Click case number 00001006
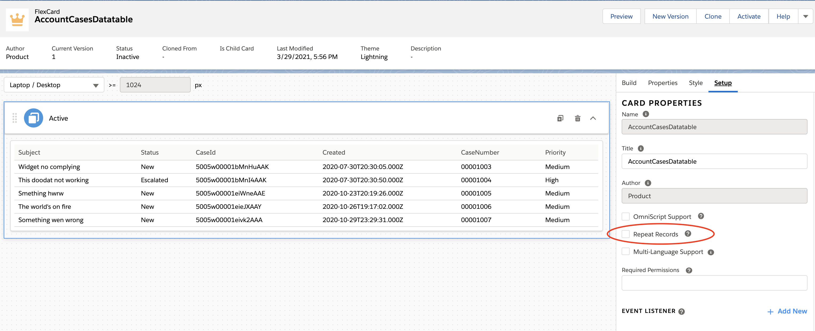815x331 pixels. pyautogui.click(x=476, y=207)
